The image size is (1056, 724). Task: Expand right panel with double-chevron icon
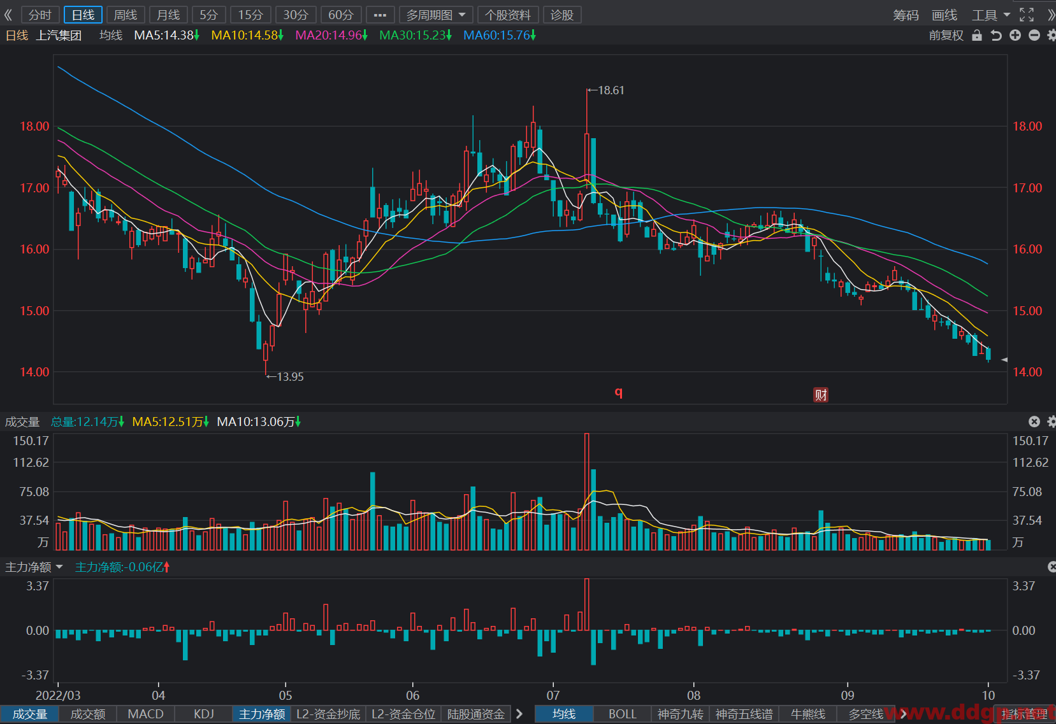pyautogui.click(x=1050, y=15)
